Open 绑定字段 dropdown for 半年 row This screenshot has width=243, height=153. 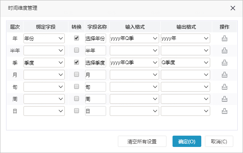click(x=44, y=50)
